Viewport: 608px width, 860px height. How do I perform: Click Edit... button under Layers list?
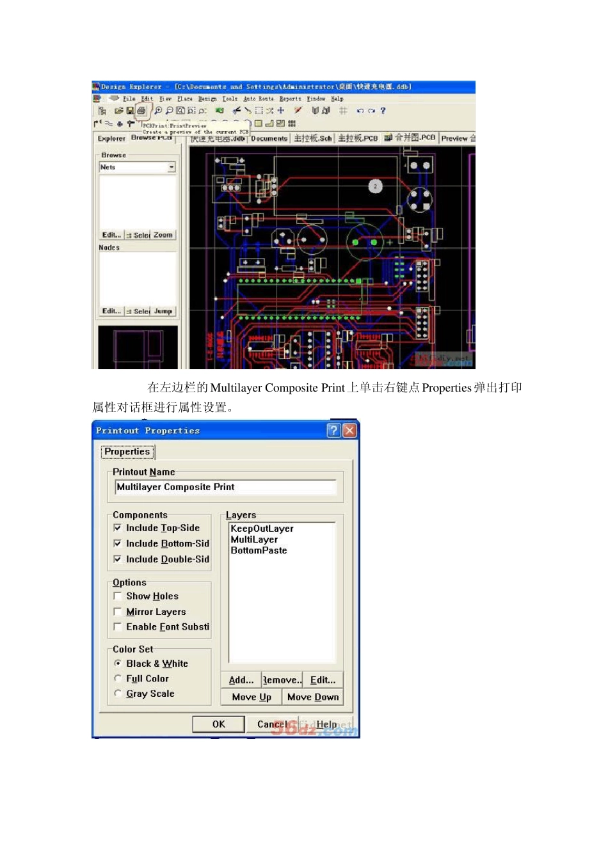click(x=323, y=680)
